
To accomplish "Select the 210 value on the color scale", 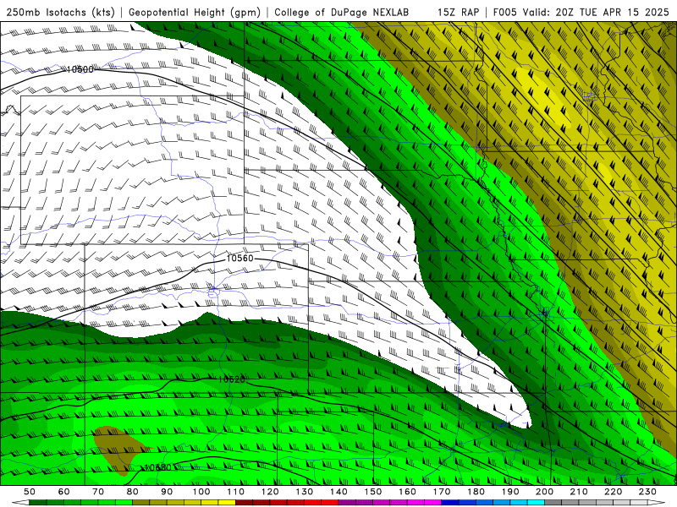I will [579, 492].
